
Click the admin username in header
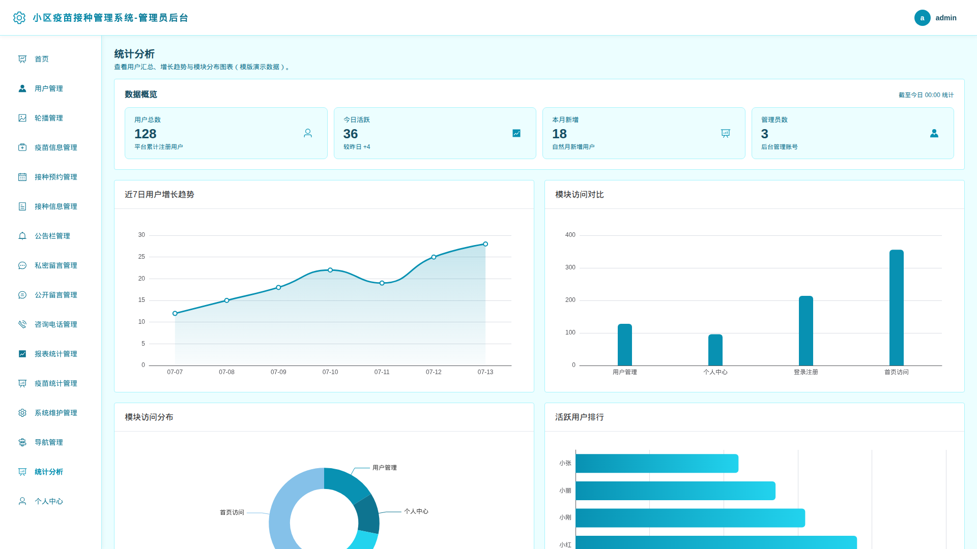coord(946,18)
